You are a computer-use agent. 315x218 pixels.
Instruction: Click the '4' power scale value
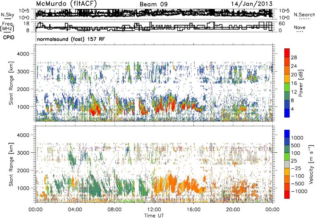(292, 109)
